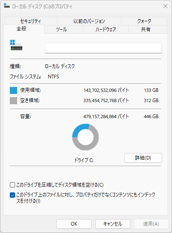Click the drive label text field
Image resolution: width=172 pixels, height=233 pixels.
point(103,48)
